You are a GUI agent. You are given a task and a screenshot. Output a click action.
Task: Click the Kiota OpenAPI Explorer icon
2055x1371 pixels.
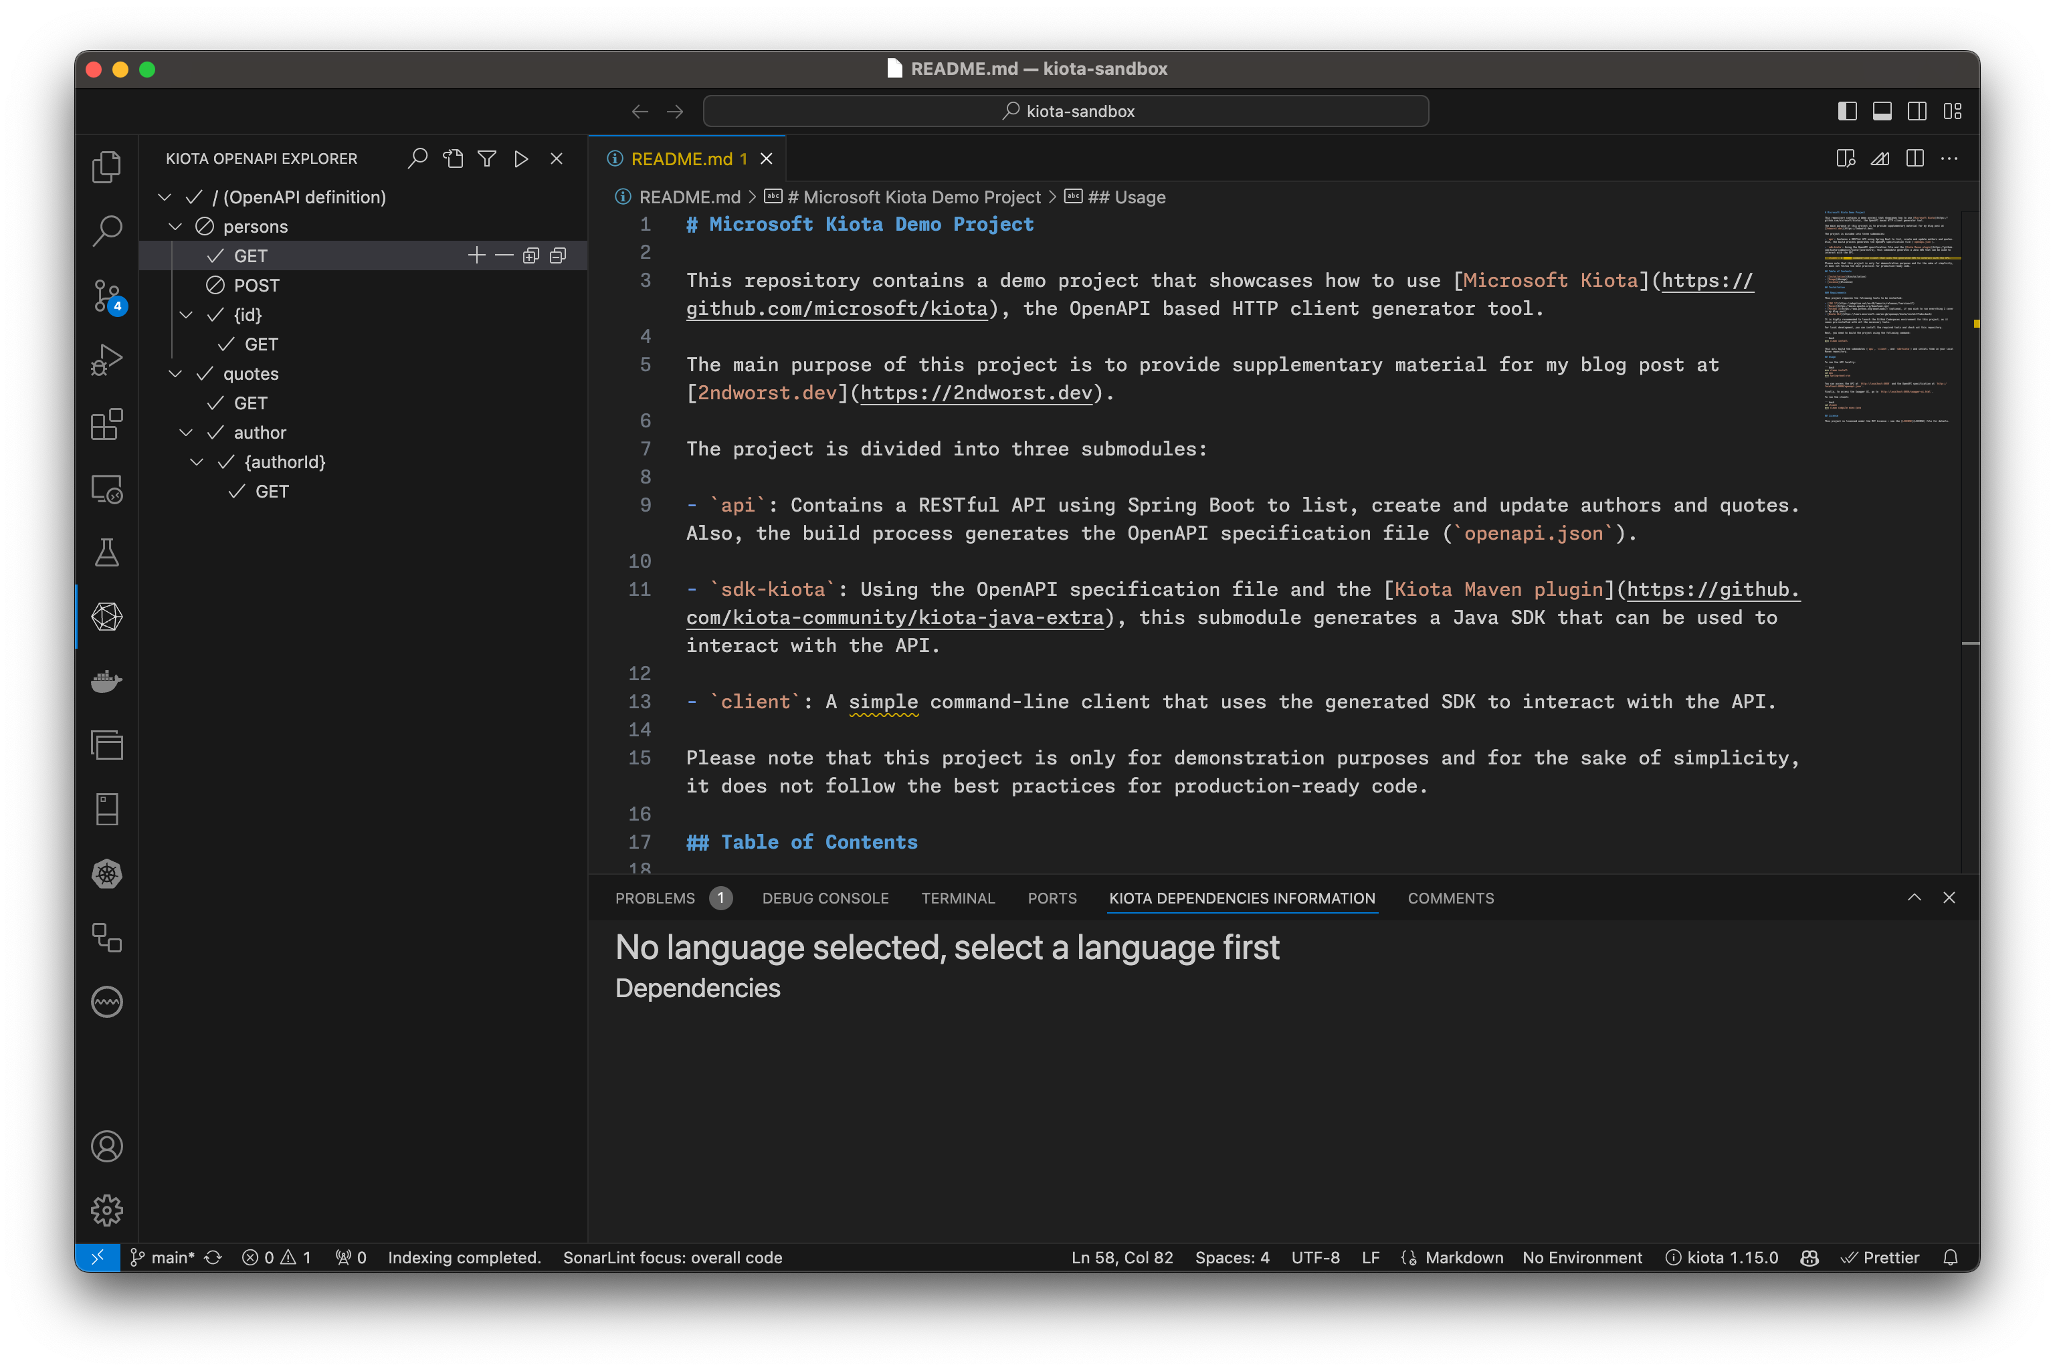(x=107, y=617)
